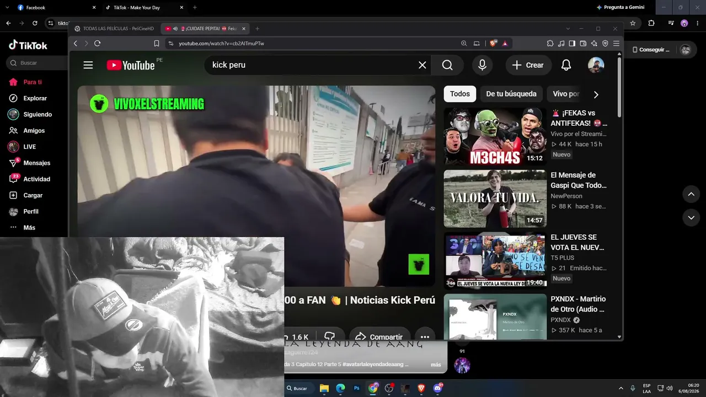This screenshot has width=706, height=397.
Task: Switch to the TikTok - Make Your Day tab
Action: [145, 8]
